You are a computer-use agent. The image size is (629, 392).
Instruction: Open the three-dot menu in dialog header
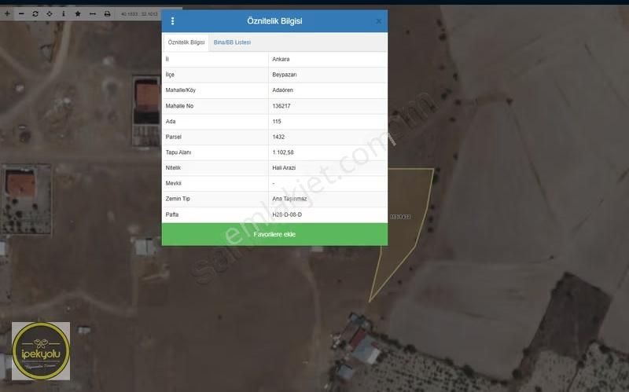[172, 21]
